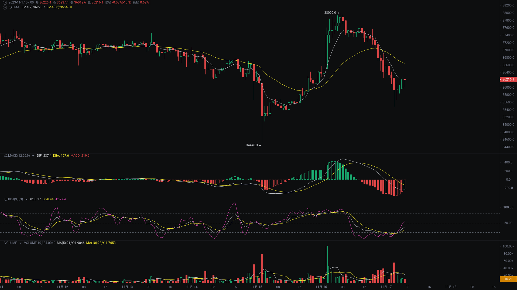Click the current volume tag 10.2k
Viewport: 517px width, 290px height.
pos(508,279)
